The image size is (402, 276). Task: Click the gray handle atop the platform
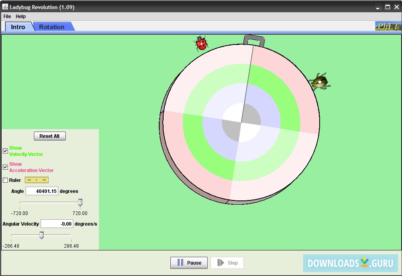[x=254, y=40]
